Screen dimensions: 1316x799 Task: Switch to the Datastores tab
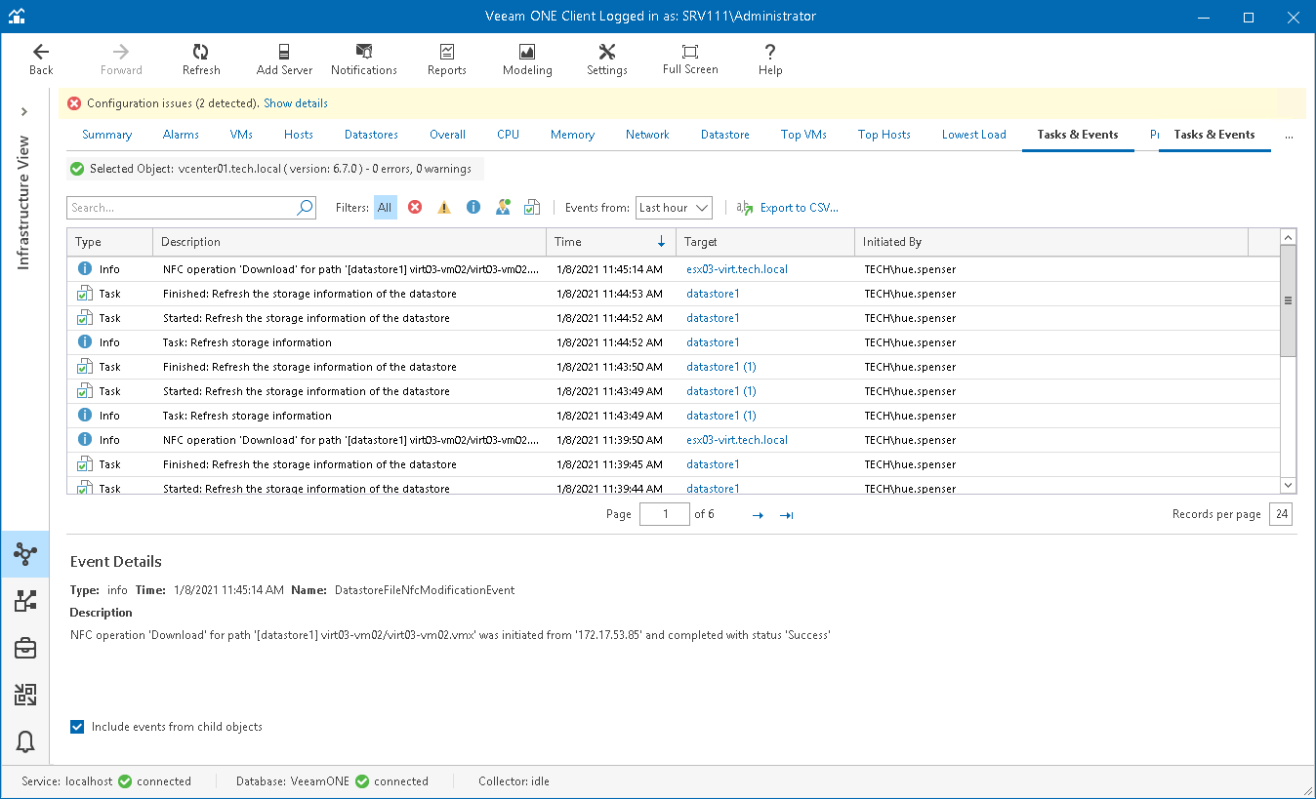pyautogui.click(x=371, y=135)
